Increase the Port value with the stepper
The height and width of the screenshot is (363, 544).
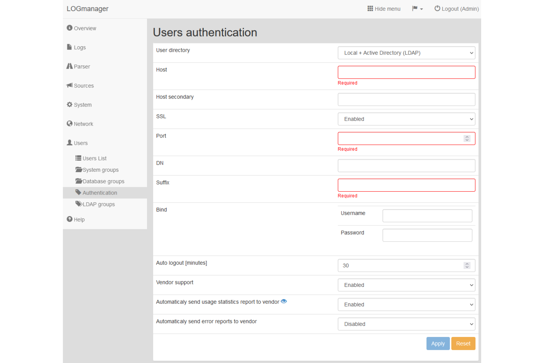click(467, 137)
